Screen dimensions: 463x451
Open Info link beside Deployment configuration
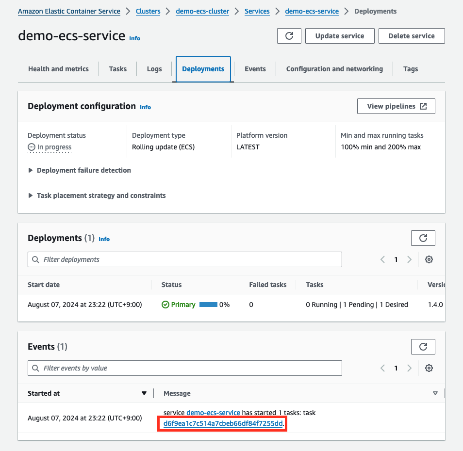click(145, 107)
